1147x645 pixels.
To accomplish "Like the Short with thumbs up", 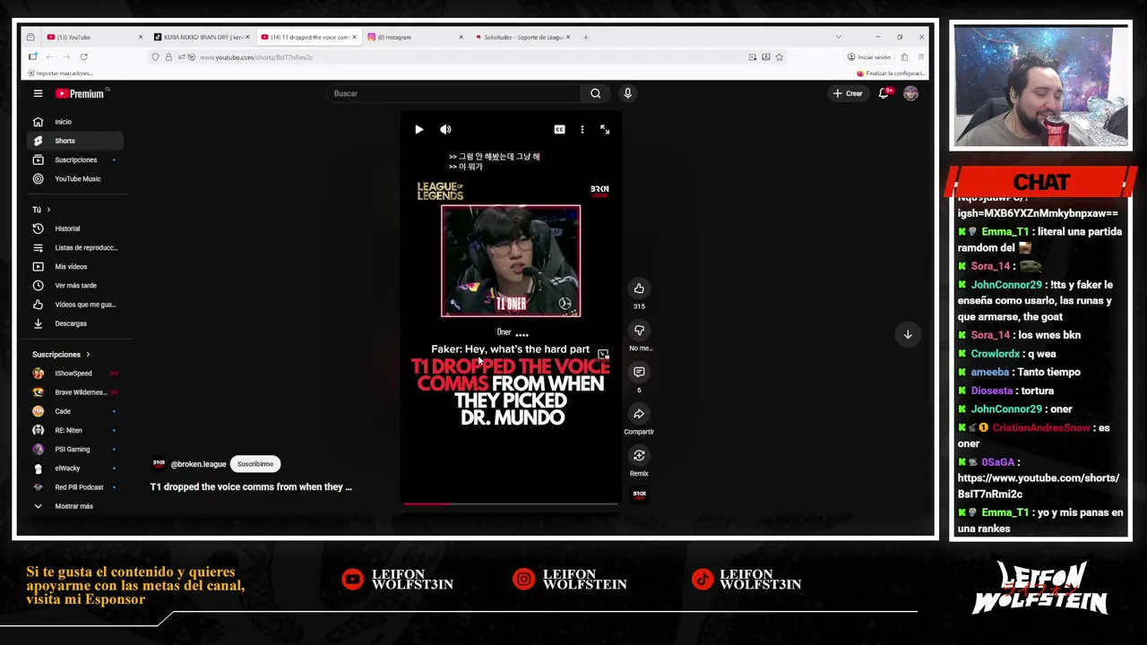I will point(639,288).
